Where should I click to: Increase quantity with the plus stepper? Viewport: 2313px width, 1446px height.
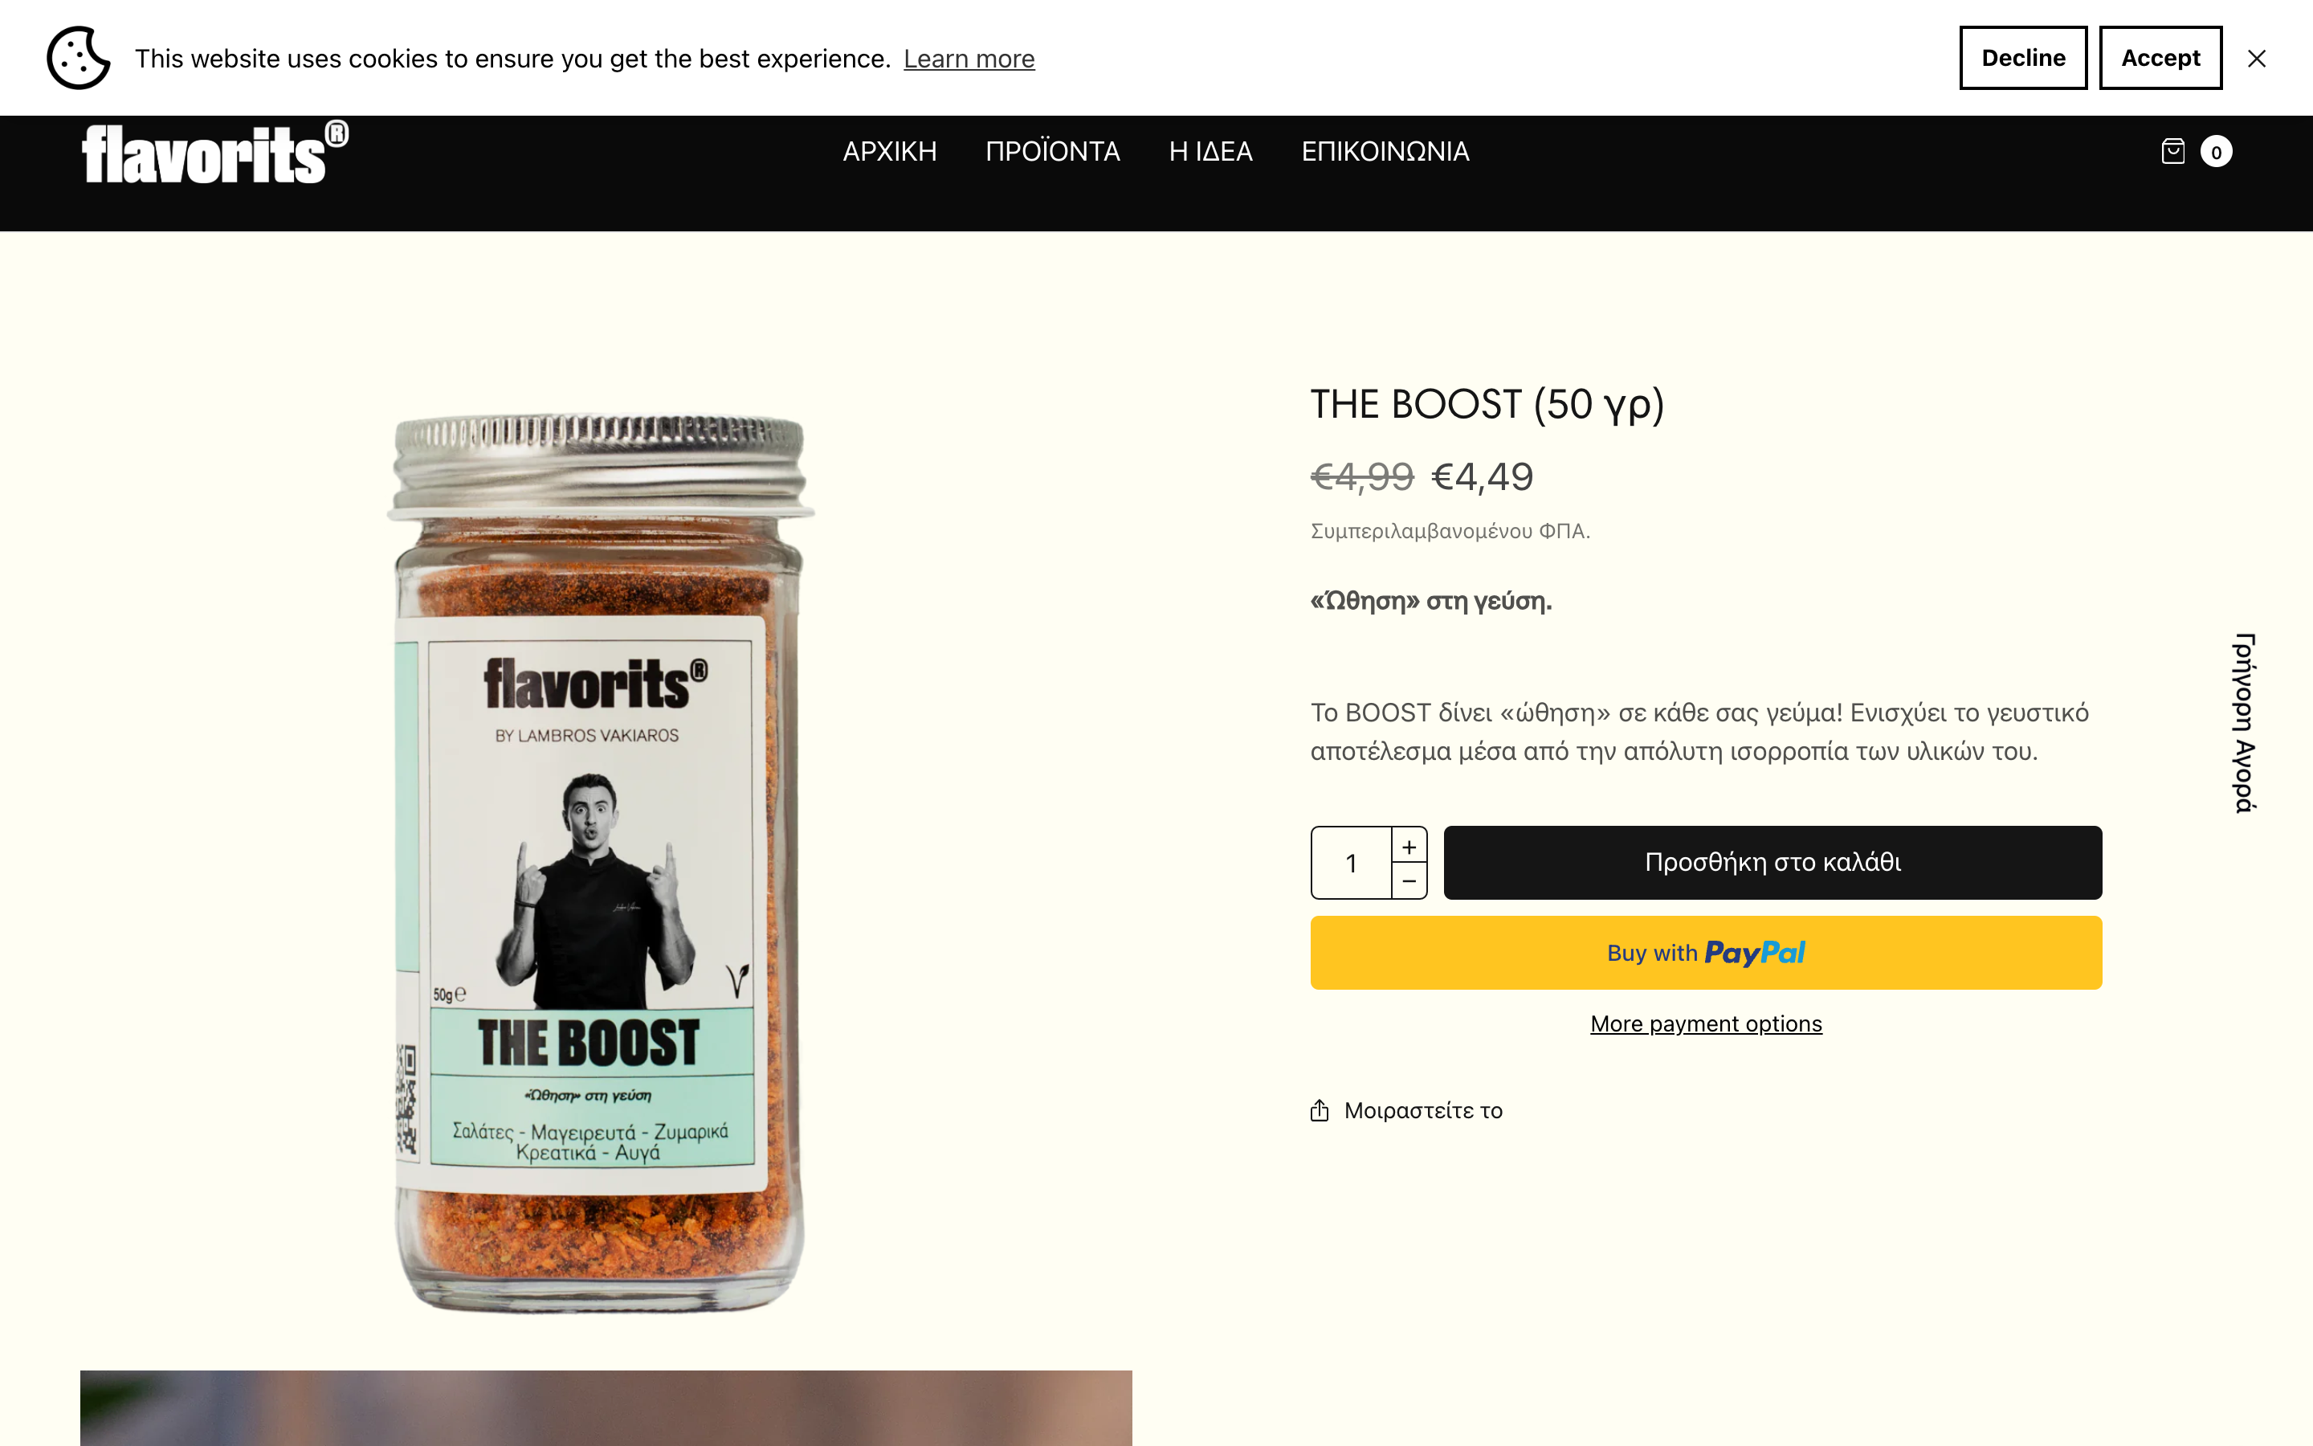[1409, 845]
